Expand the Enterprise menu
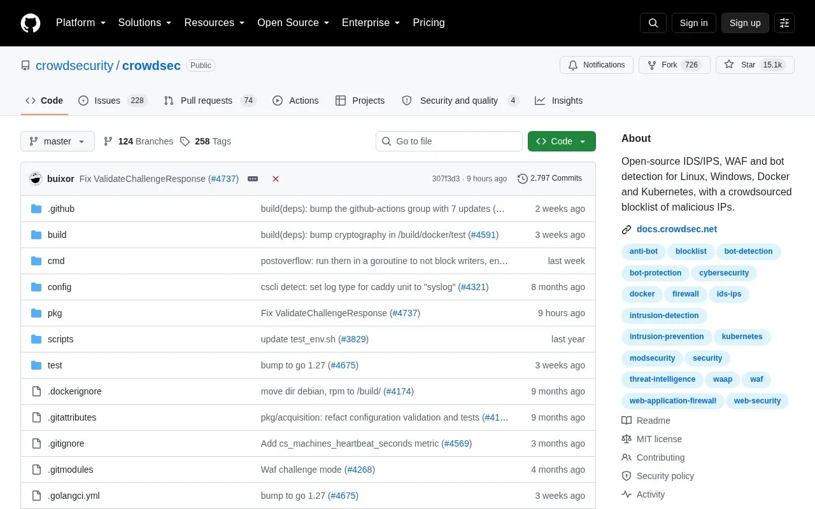Screen dimensions: 815x509 pos(371,23)
